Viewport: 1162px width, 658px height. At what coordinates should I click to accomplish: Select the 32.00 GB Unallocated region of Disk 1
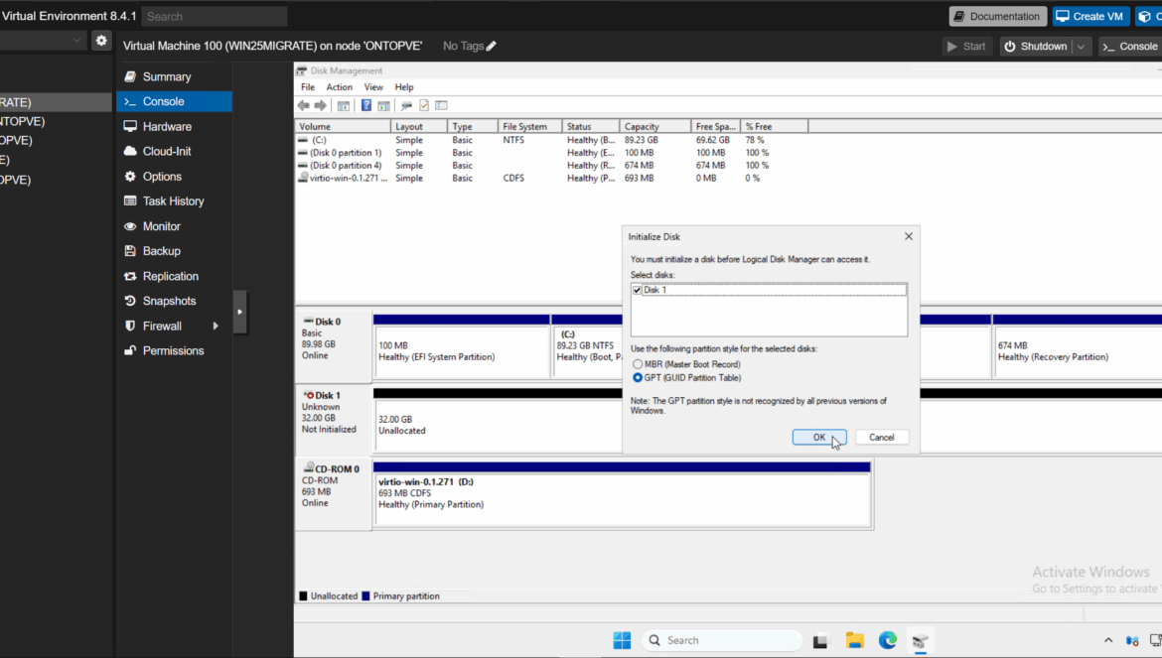498,425
